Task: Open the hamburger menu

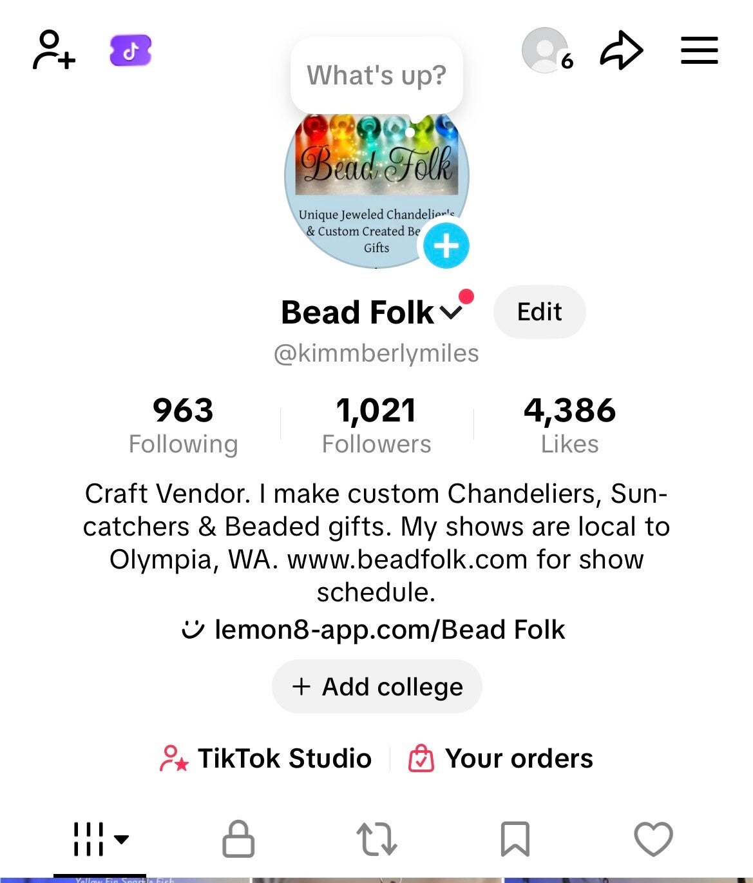Action: pyautogui.click(x=699, y=50)
